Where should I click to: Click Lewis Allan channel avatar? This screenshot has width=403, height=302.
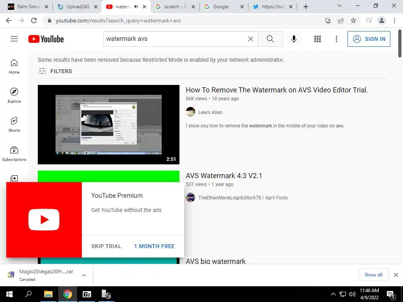tap(190, 112)
